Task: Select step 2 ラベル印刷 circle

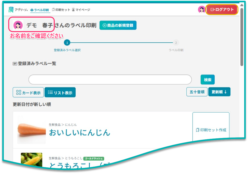Action: pos(176,43)
